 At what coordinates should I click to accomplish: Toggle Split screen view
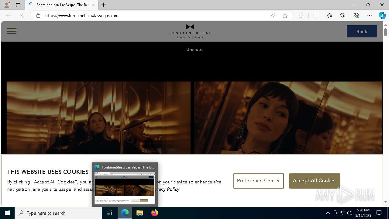pyautogui.click(x=316, y=16)
